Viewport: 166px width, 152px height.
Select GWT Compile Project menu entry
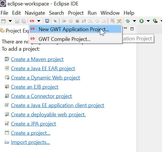point(76,39)
